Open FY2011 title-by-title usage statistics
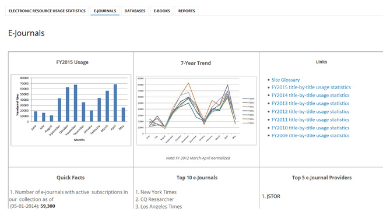383x215 pixels. click(x=311, y=119)
